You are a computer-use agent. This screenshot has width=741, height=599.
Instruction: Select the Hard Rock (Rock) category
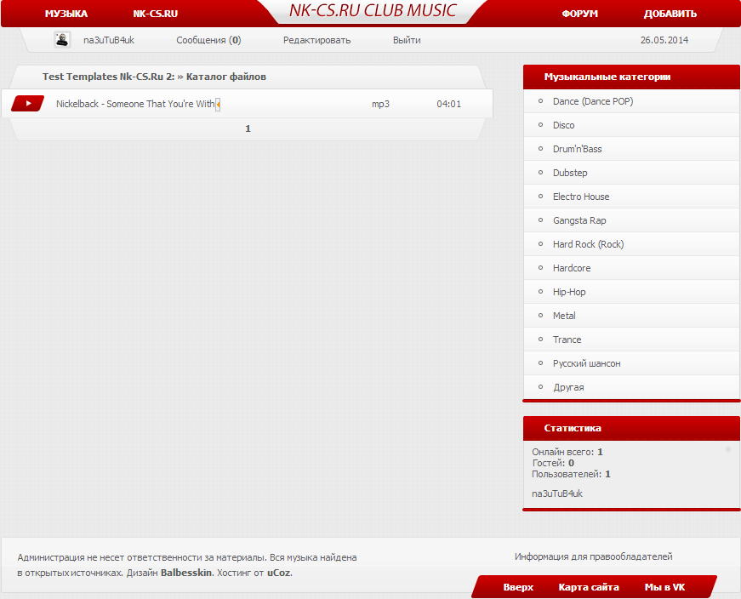point(588,244)
